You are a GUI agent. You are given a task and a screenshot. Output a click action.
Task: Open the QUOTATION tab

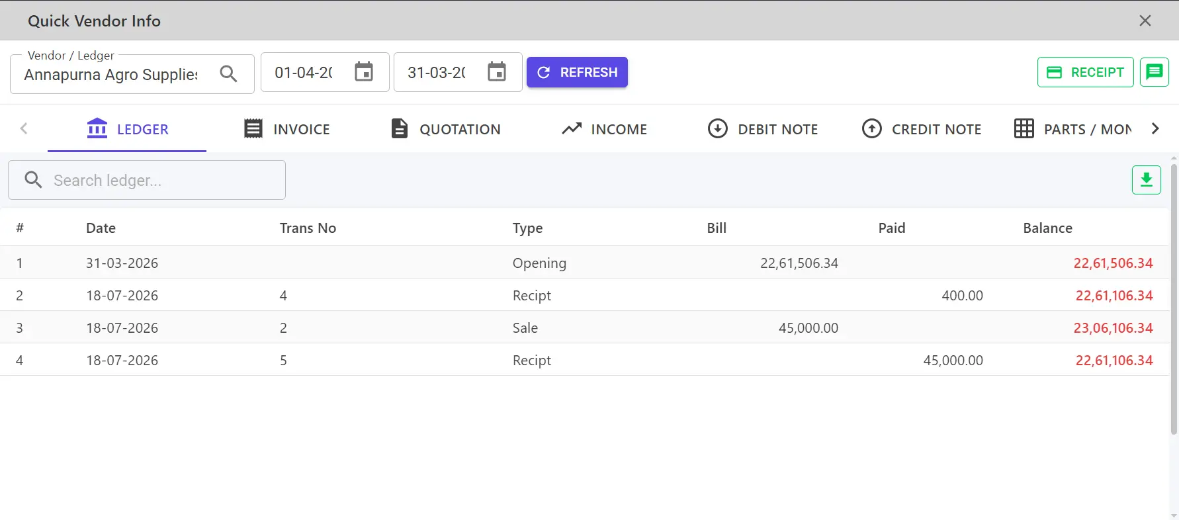point(445,129)
